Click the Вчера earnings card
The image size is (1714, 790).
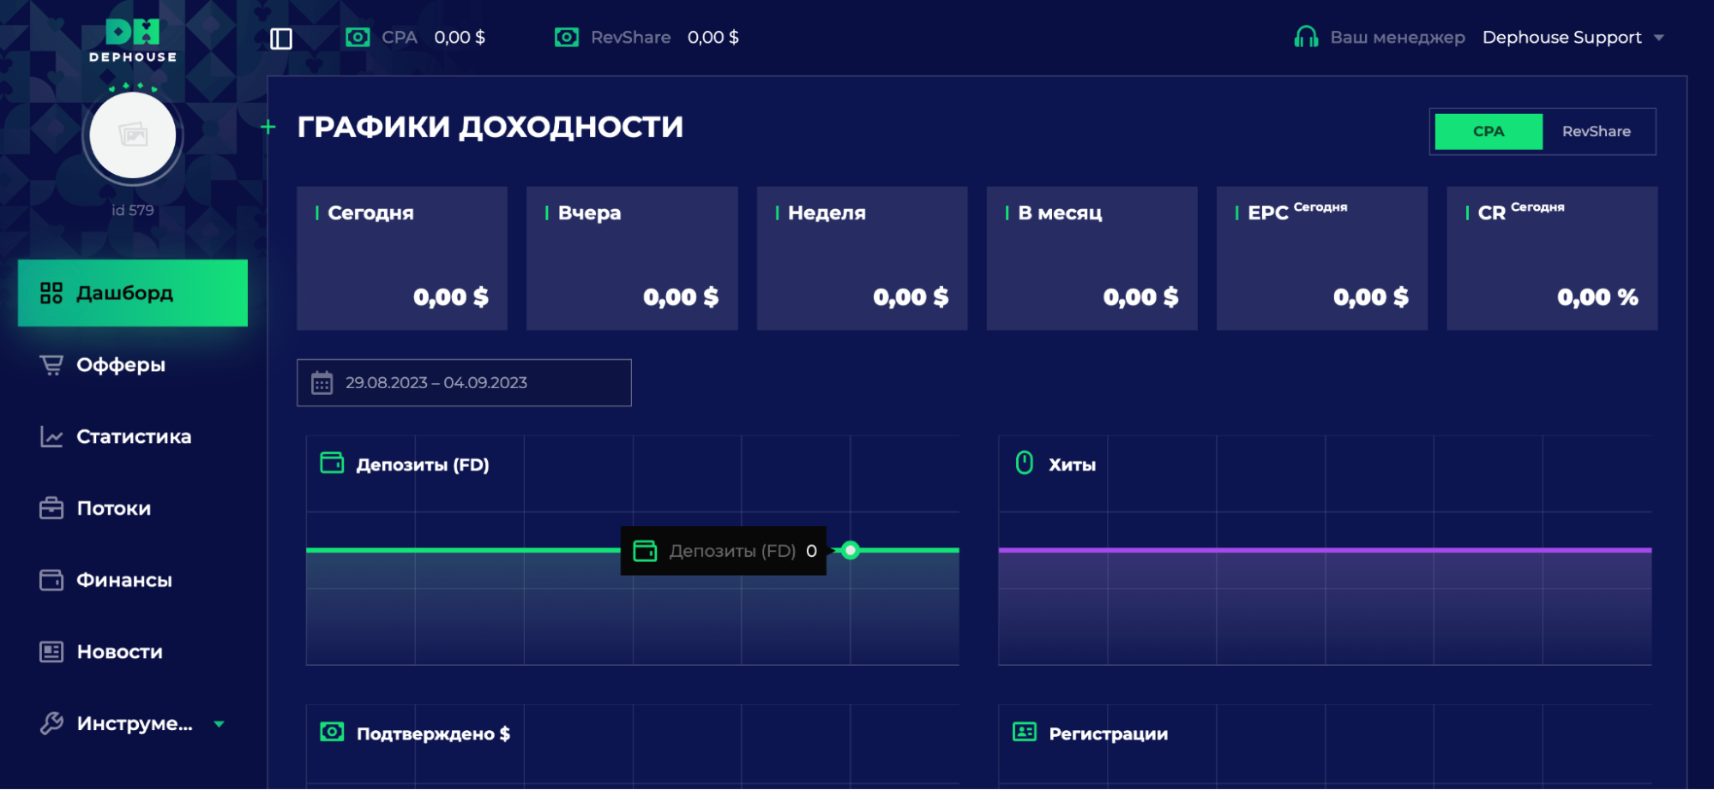(x=632, y=258)
